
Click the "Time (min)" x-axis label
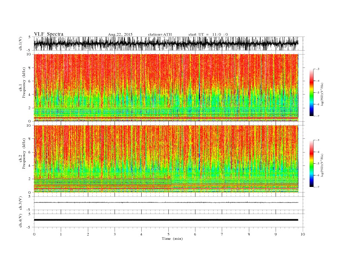[x=172, y=239]
